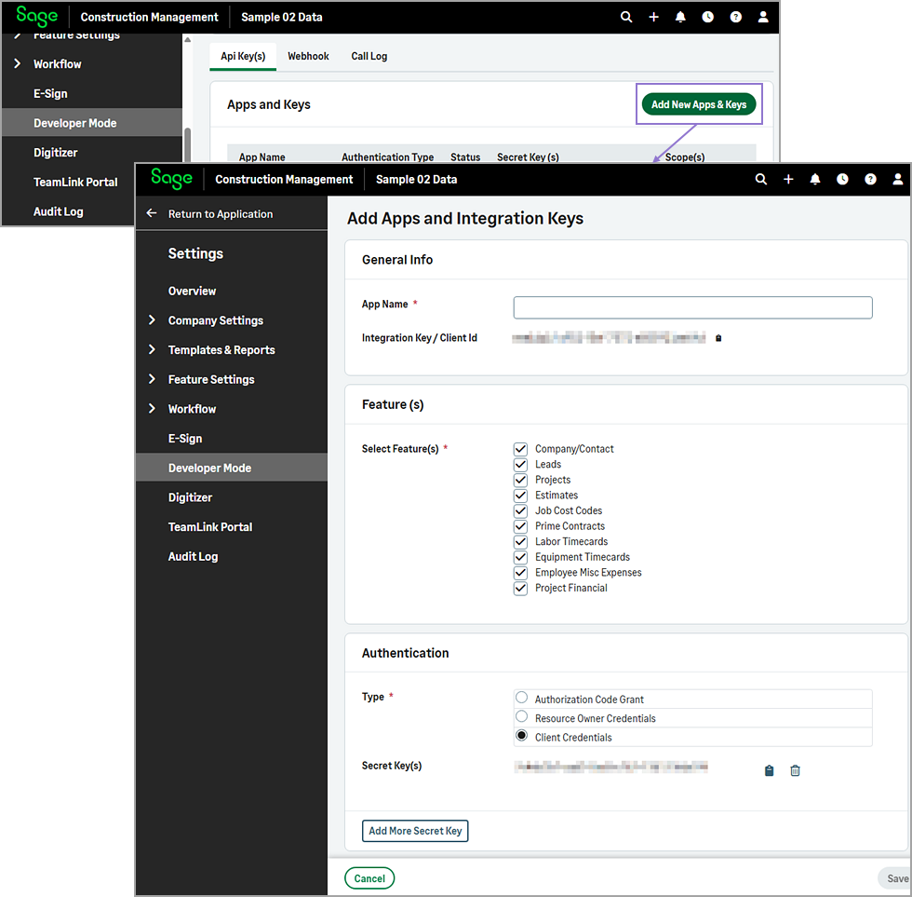912x897 pixels.
Task: Select Resource Owner Credentials radio button
Action: point(522,716)
